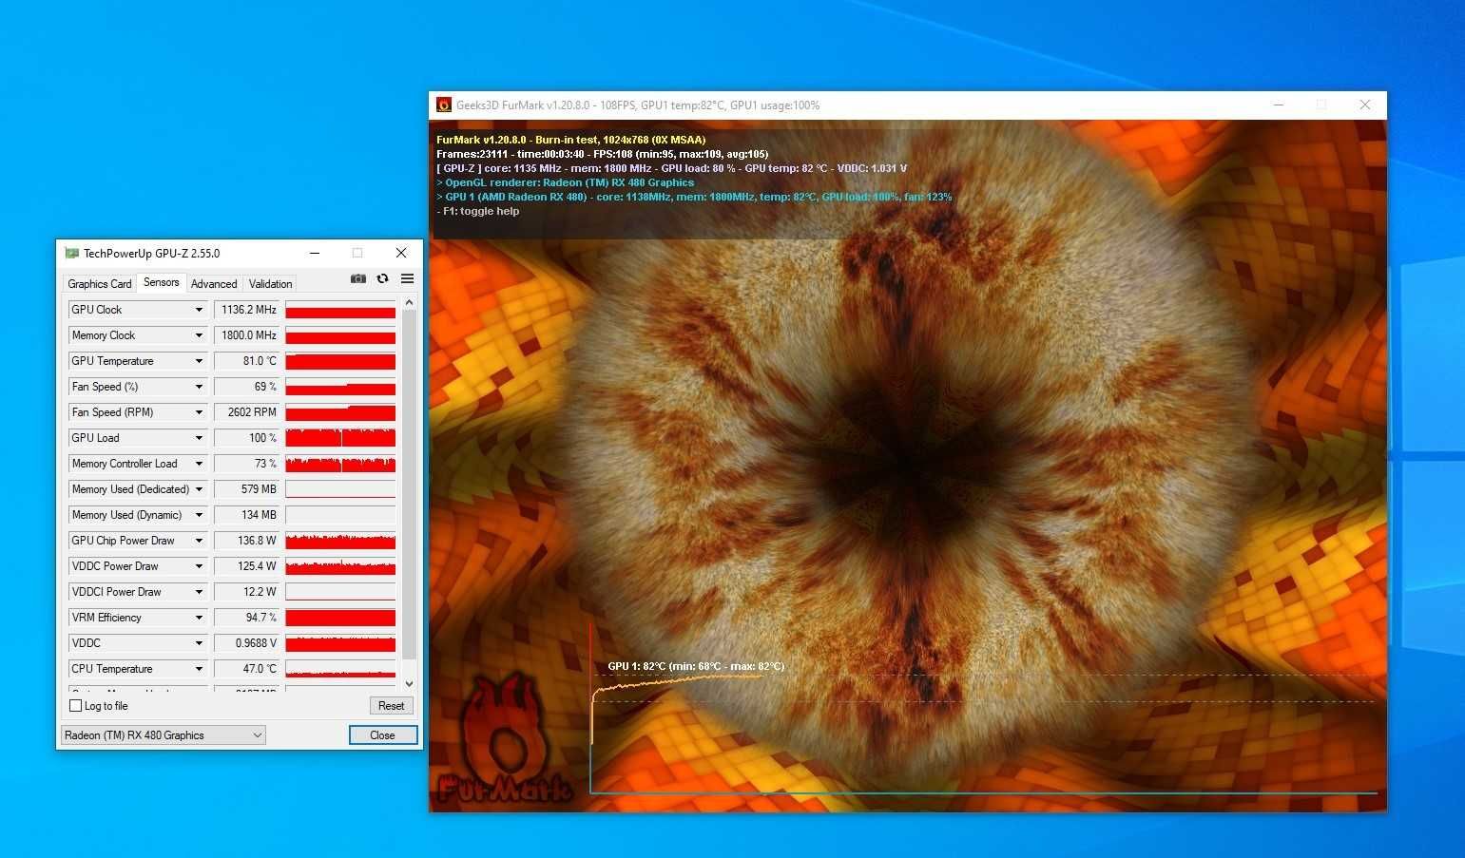Click the 47.0 °C CPU temperature value

(x=246, y=669)
